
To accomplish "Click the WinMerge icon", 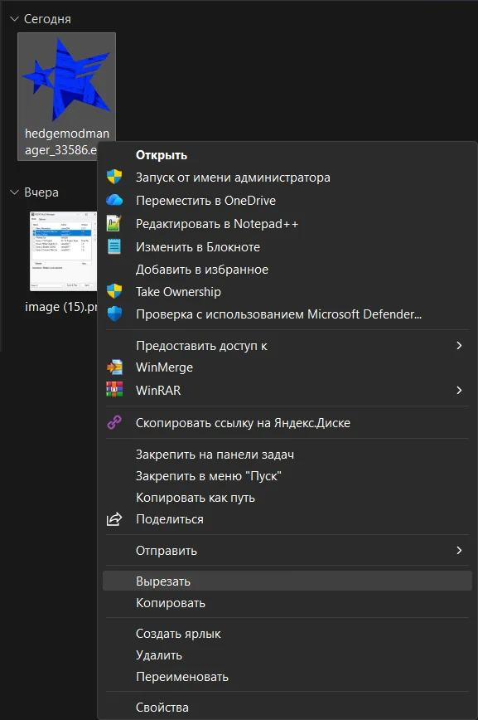I will click(x=114, y=367).
